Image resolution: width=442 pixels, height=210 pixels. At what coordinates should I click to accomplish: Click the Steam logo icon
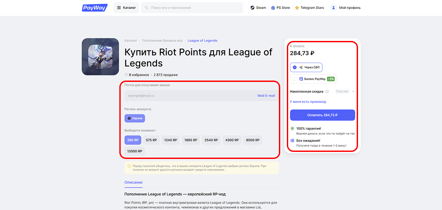point(252,8)
